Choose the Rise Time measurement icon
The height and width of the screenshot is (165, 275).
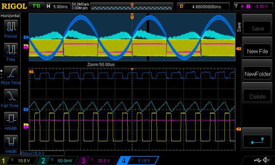pos(11,73)
